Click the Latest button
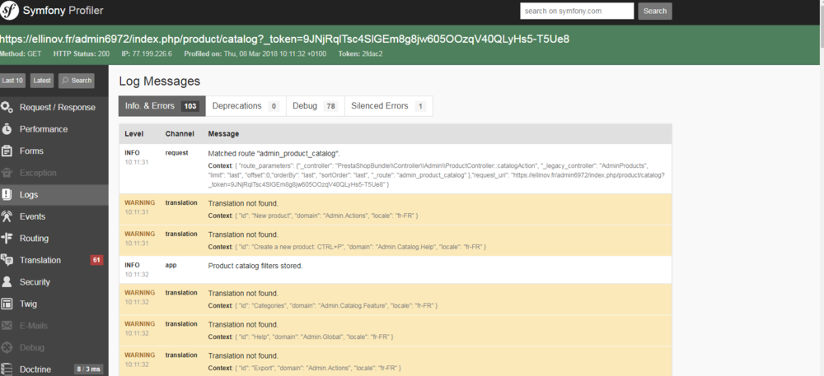This screenshot has height=376, width=824. click(x=42, y=81)
